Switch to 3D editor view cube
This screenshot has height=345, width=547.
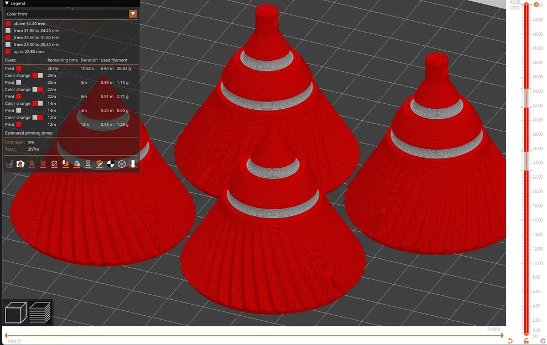(x=15, y=312)
